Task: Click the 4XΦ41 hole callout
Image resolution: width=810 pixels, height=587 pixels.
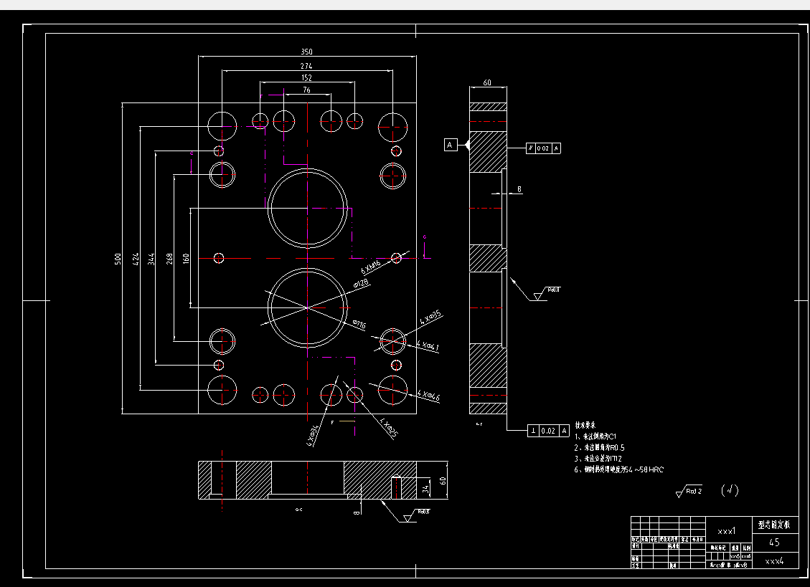Action: point(428,346)
